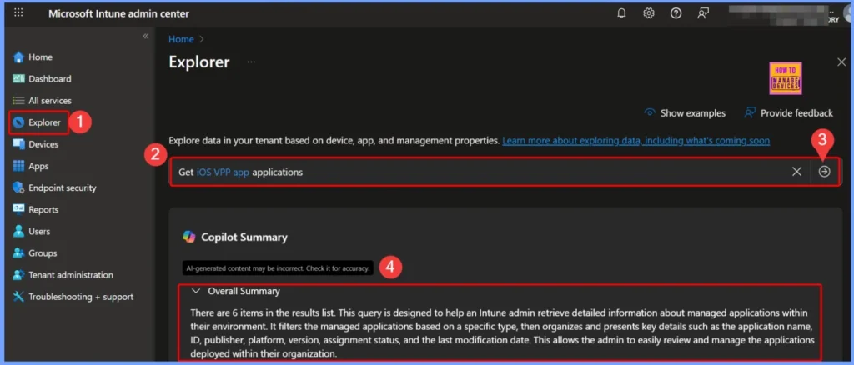Click the Devices icon in sidebar

pyautogui.click(x=19, y=144)
